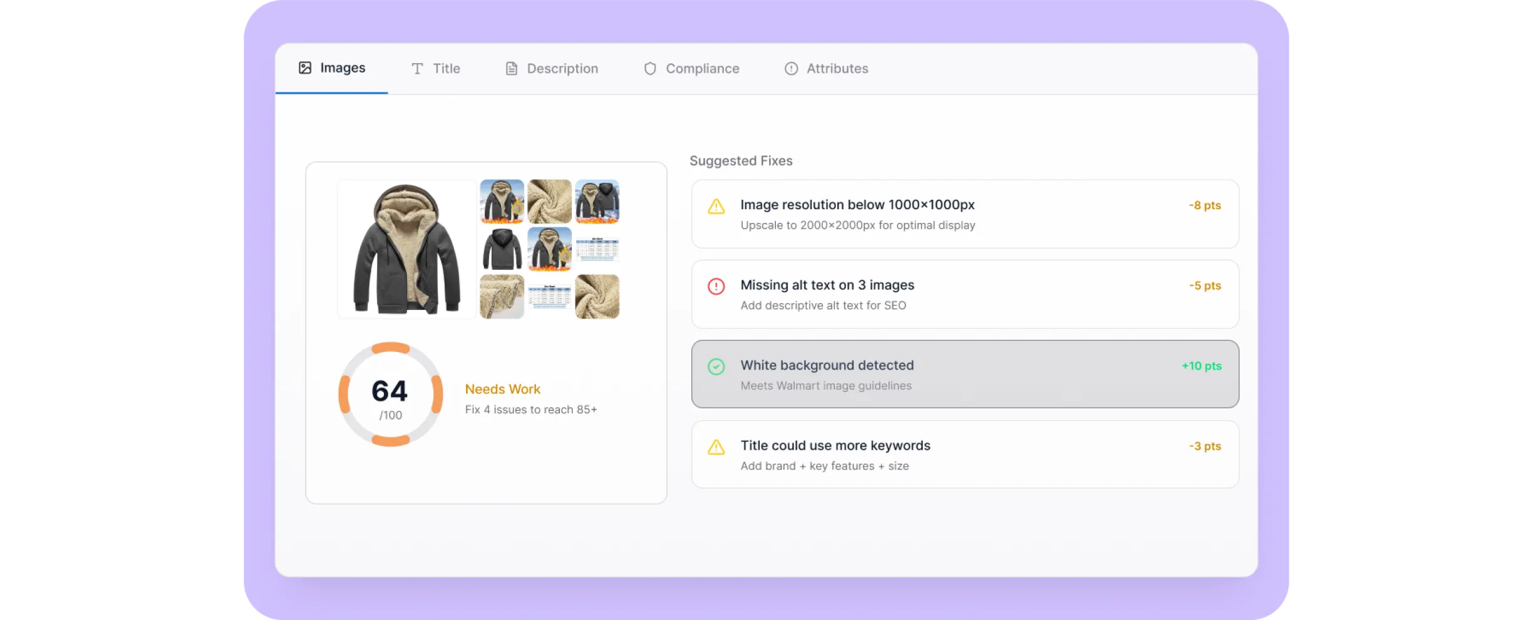The width and height of the screenshot is (1533, 620).
Task: Click the shield icon beside Compliance
Action: pos(650,69)
